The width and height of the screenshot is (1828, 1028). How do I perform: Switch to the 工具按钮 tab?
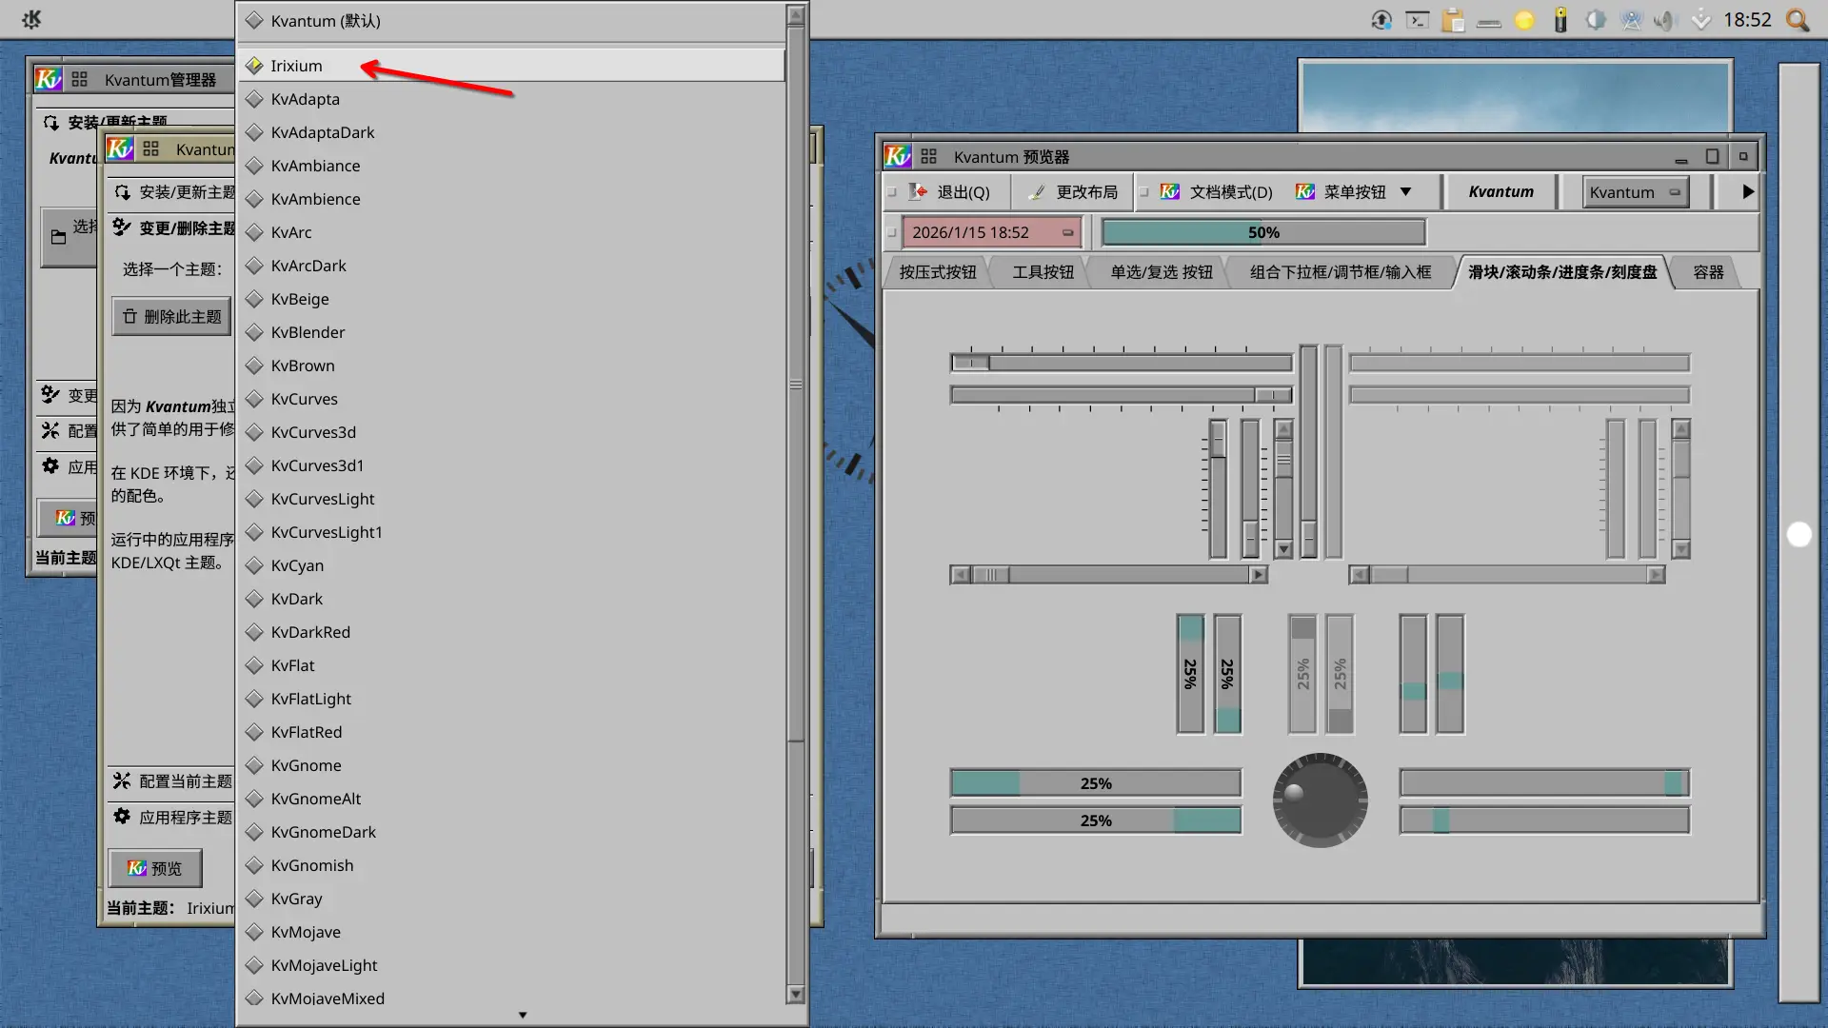(x=1043, y=272)
